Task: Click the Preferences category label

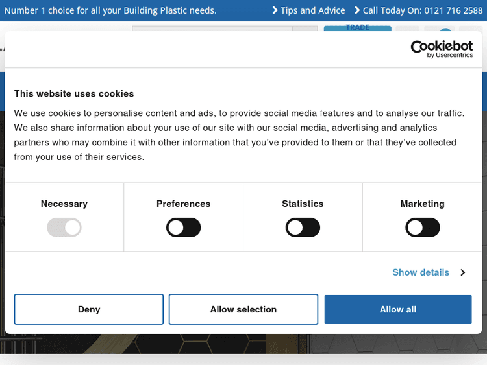Action: pyautogui.click(x=184, y=204)
